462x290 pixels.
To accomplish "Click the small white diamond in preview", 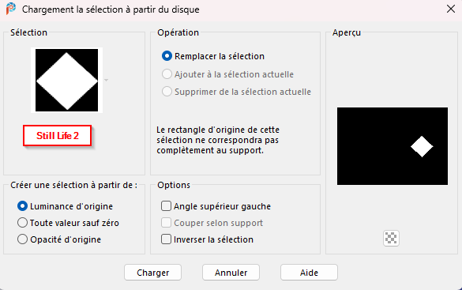I will tap(422, 146).
